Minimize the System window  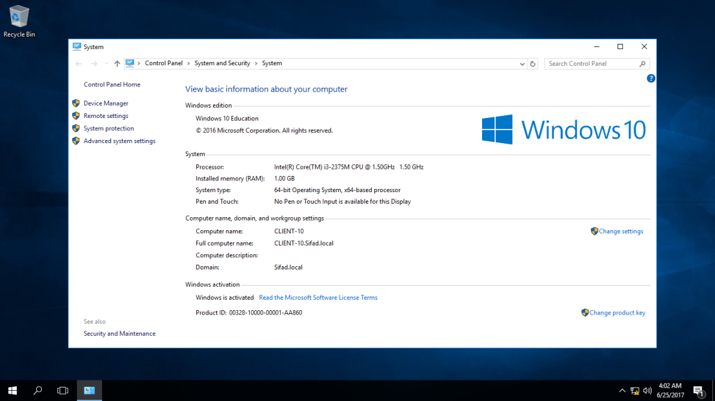point(596,46)
